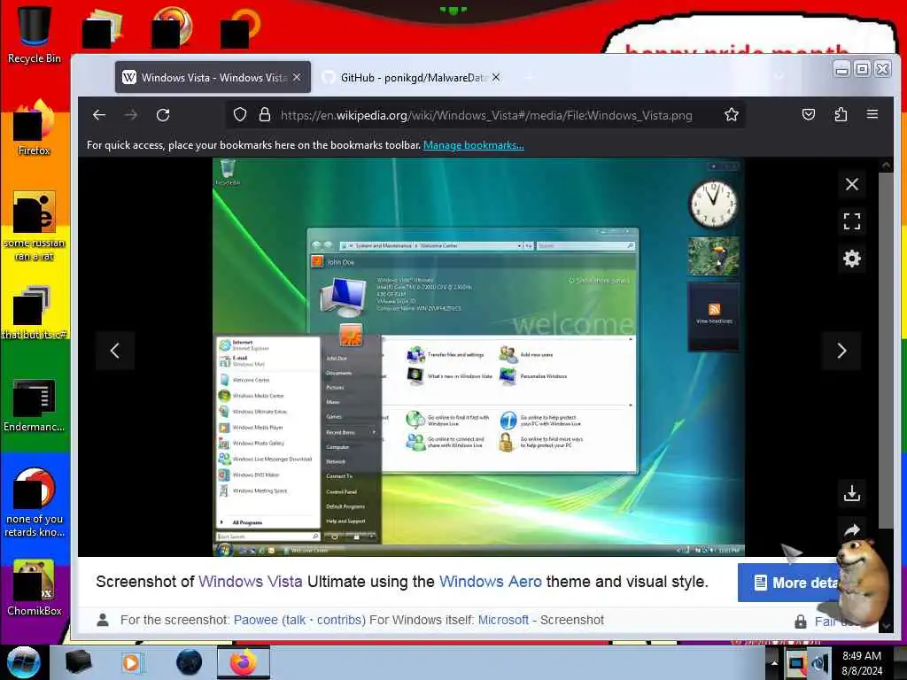Image resolution: width=907 pixels, height=680 pixels.
Task: Select the ChomikBox desktop icon
Action: pyautogui.click(x=34, y=588)
